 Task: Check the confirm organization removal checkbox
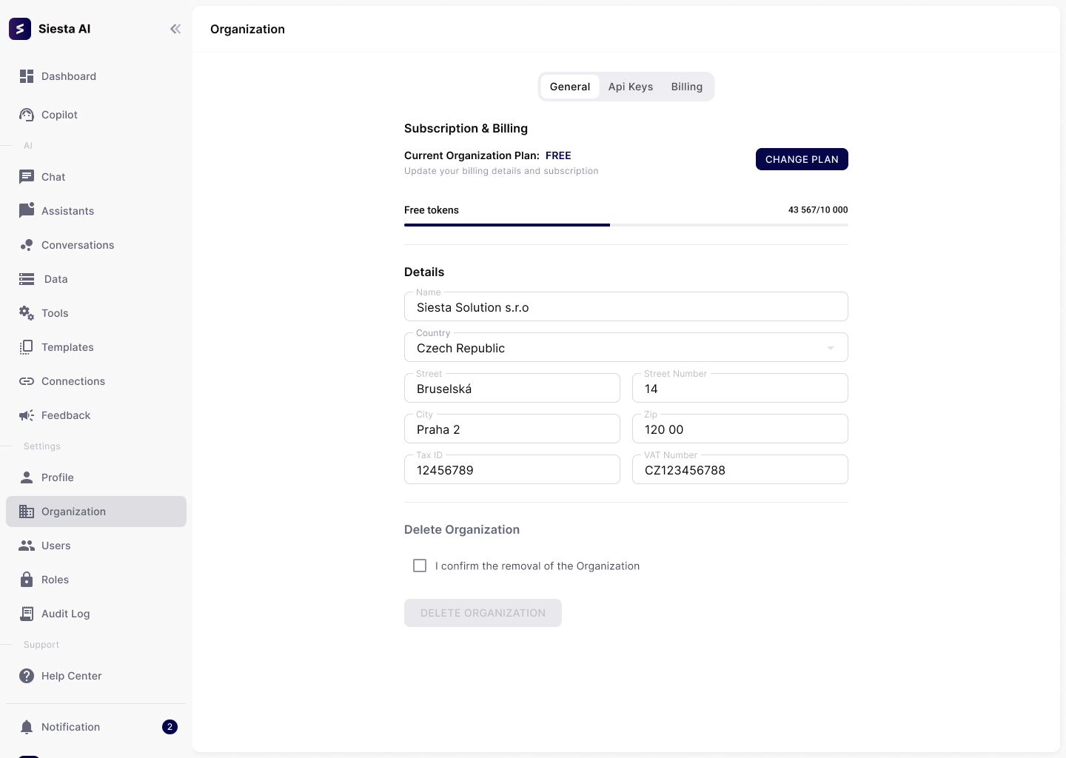[x=420, y=566]
